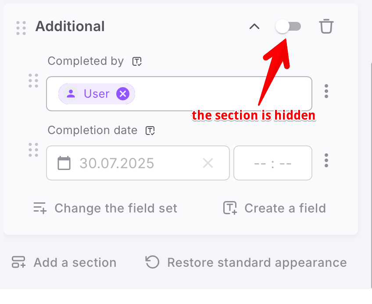Open three-dot menu for Completed by field
Viewport: 372px width, 304px height.
click(326, 91)
